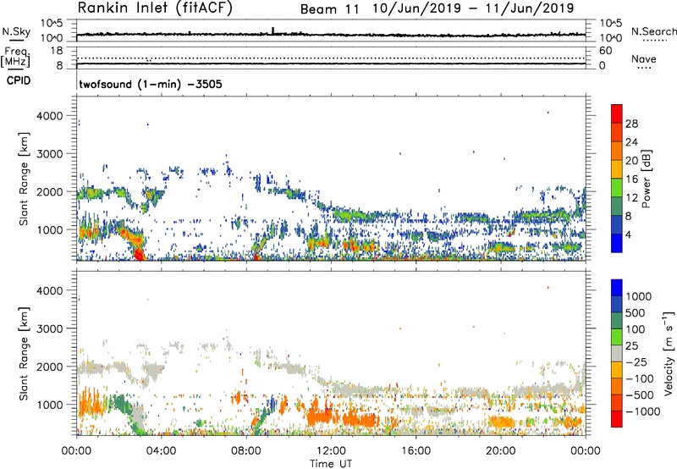
Task: Click the 'CPID' label
Action: pyautogui.click(x=19, y=80)
